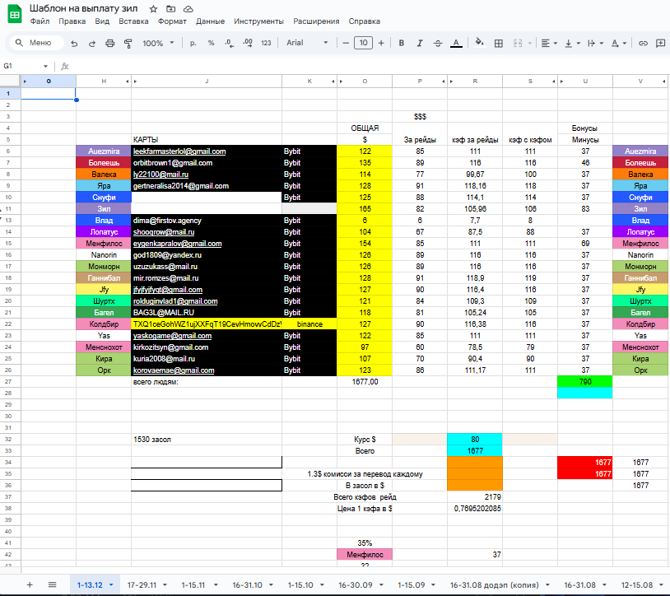Decrease decimal places button
The height and width of the screenshot is (596, 670).
click(229, 43)
